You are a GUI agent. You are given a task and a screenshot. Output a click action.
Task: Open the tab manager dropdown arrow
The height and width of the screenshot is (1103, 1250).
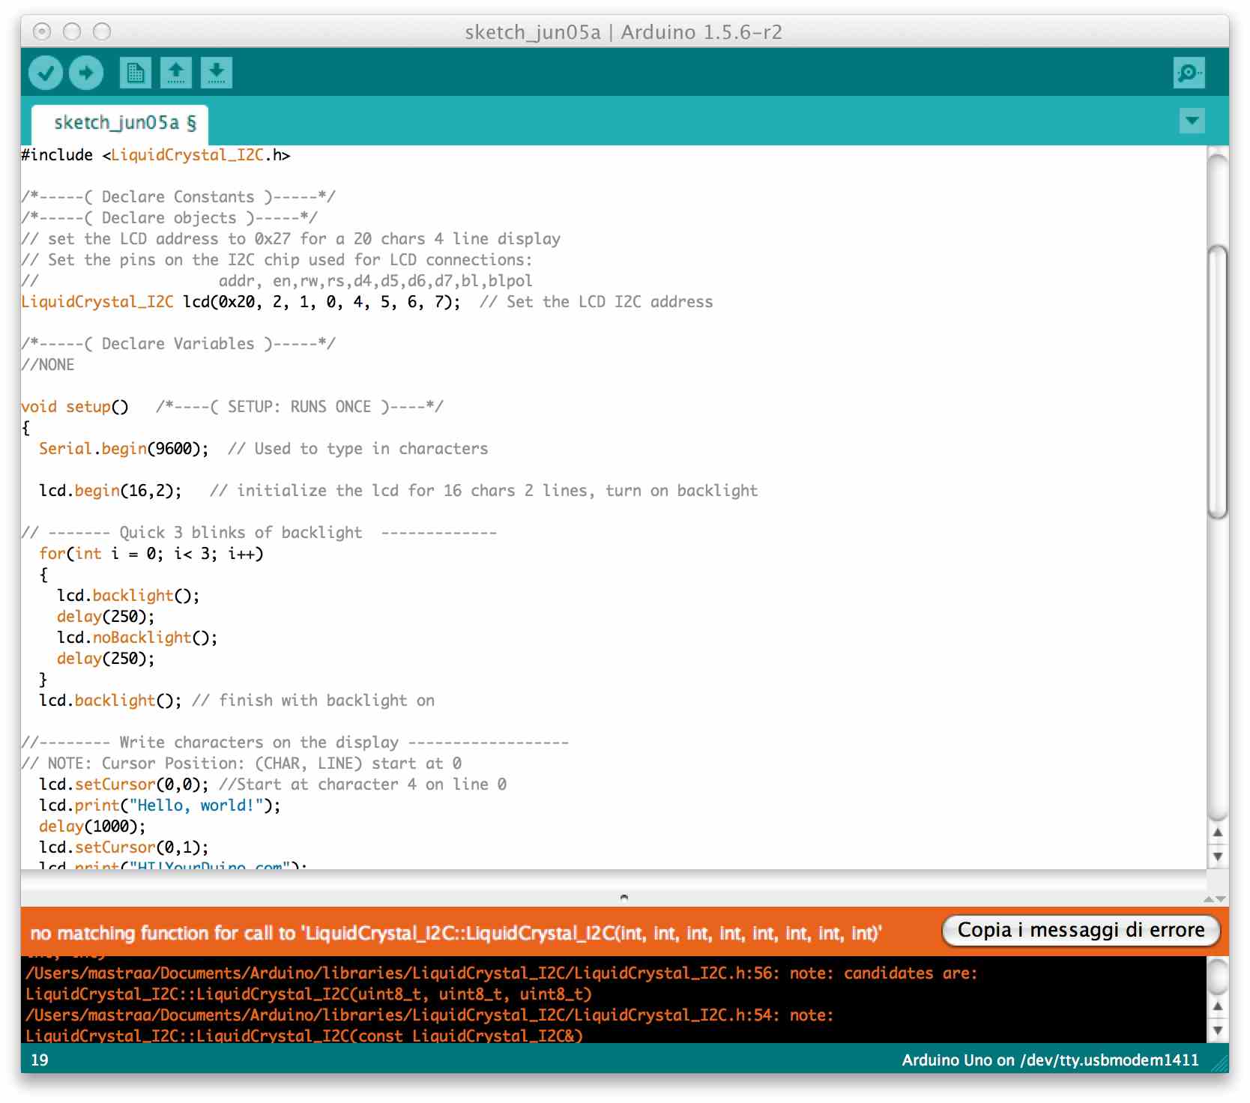pos(1191,120)
